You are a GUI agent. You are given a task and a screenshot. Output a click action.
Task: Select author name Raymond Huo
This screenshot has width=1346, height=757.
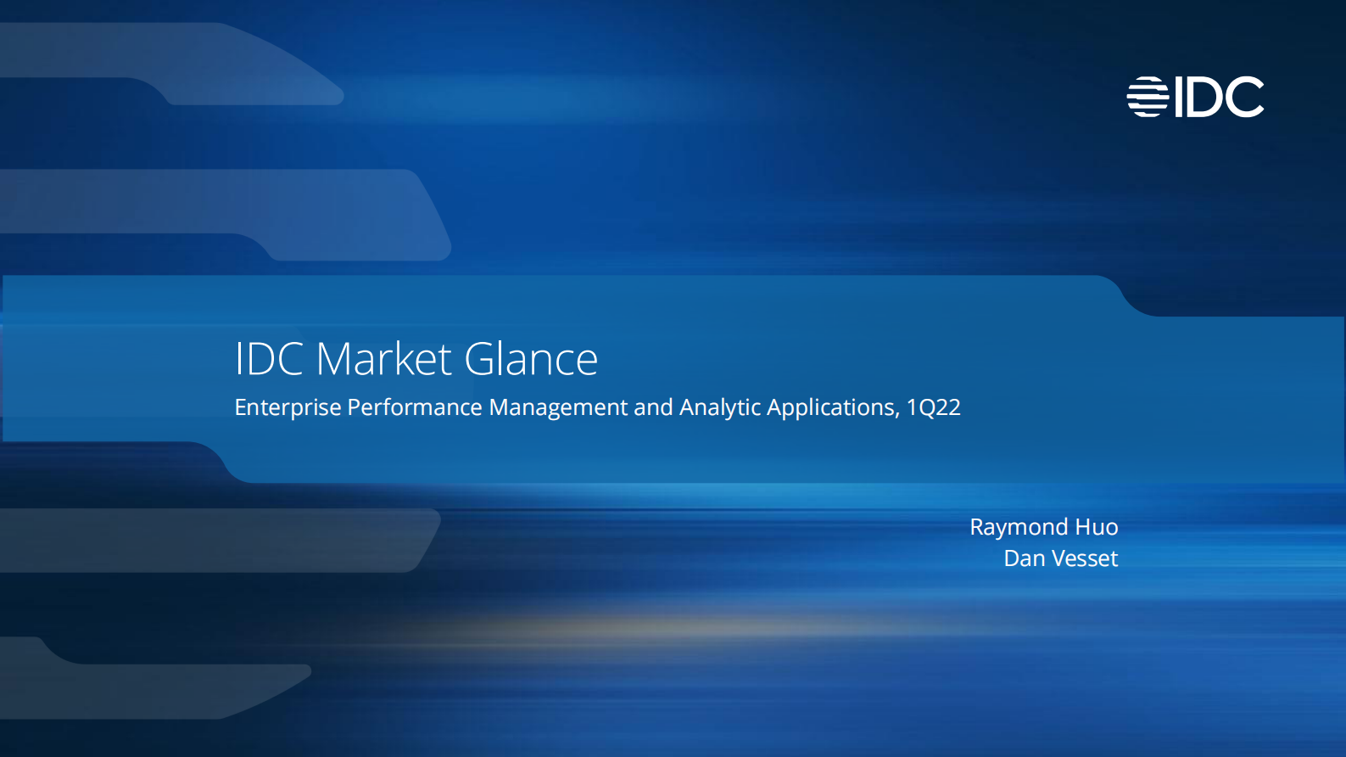[1043, 527]
